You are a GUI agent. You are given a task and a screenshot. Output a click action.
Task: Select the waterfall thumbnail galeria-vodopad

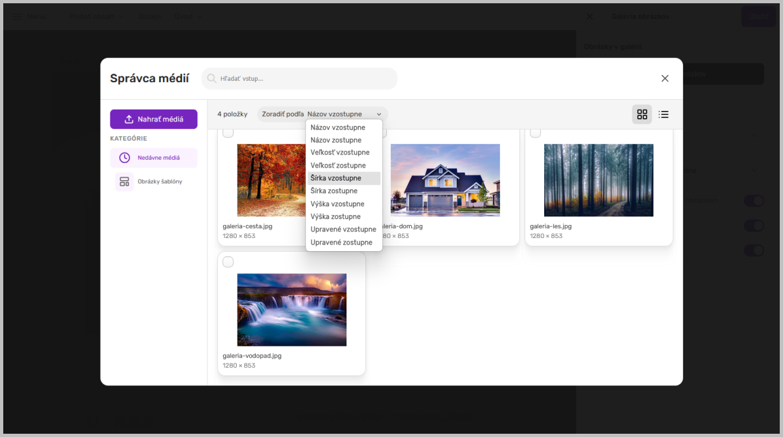[292, 310]
